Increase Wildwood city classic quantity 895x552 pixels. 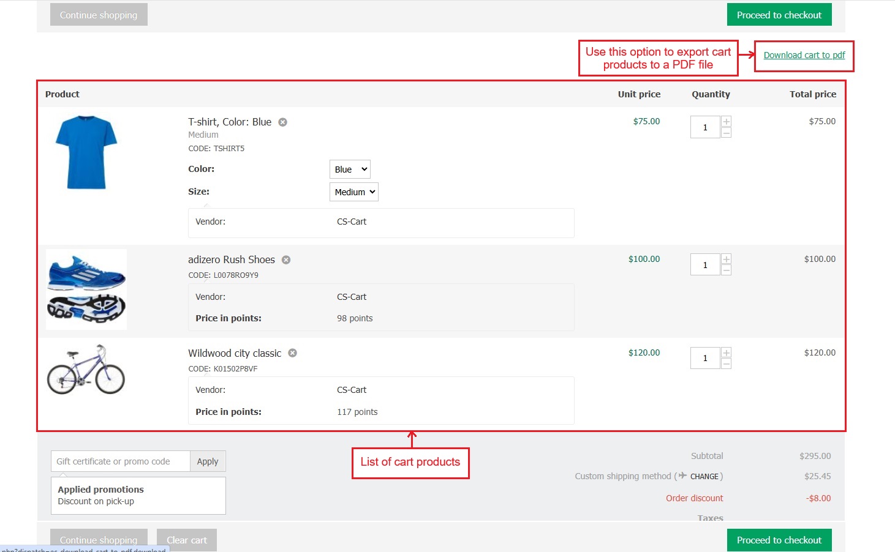726,352
